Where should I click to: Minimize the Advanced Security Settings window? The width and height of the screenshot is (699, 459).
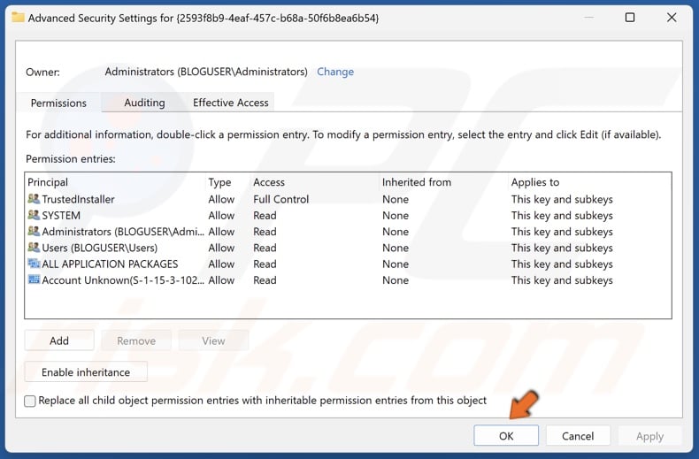[589, 18]
